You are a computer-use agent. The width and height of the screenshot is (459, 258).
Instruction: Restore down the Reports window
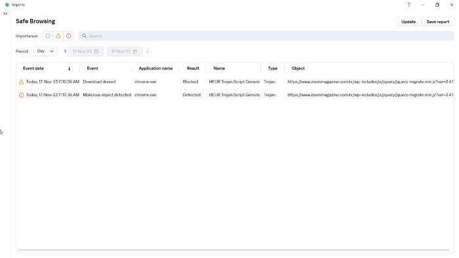pos(437,5)
